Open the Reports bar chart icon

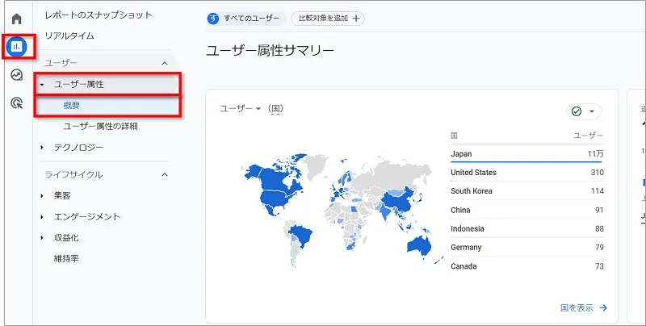click(x=16, y=47)
